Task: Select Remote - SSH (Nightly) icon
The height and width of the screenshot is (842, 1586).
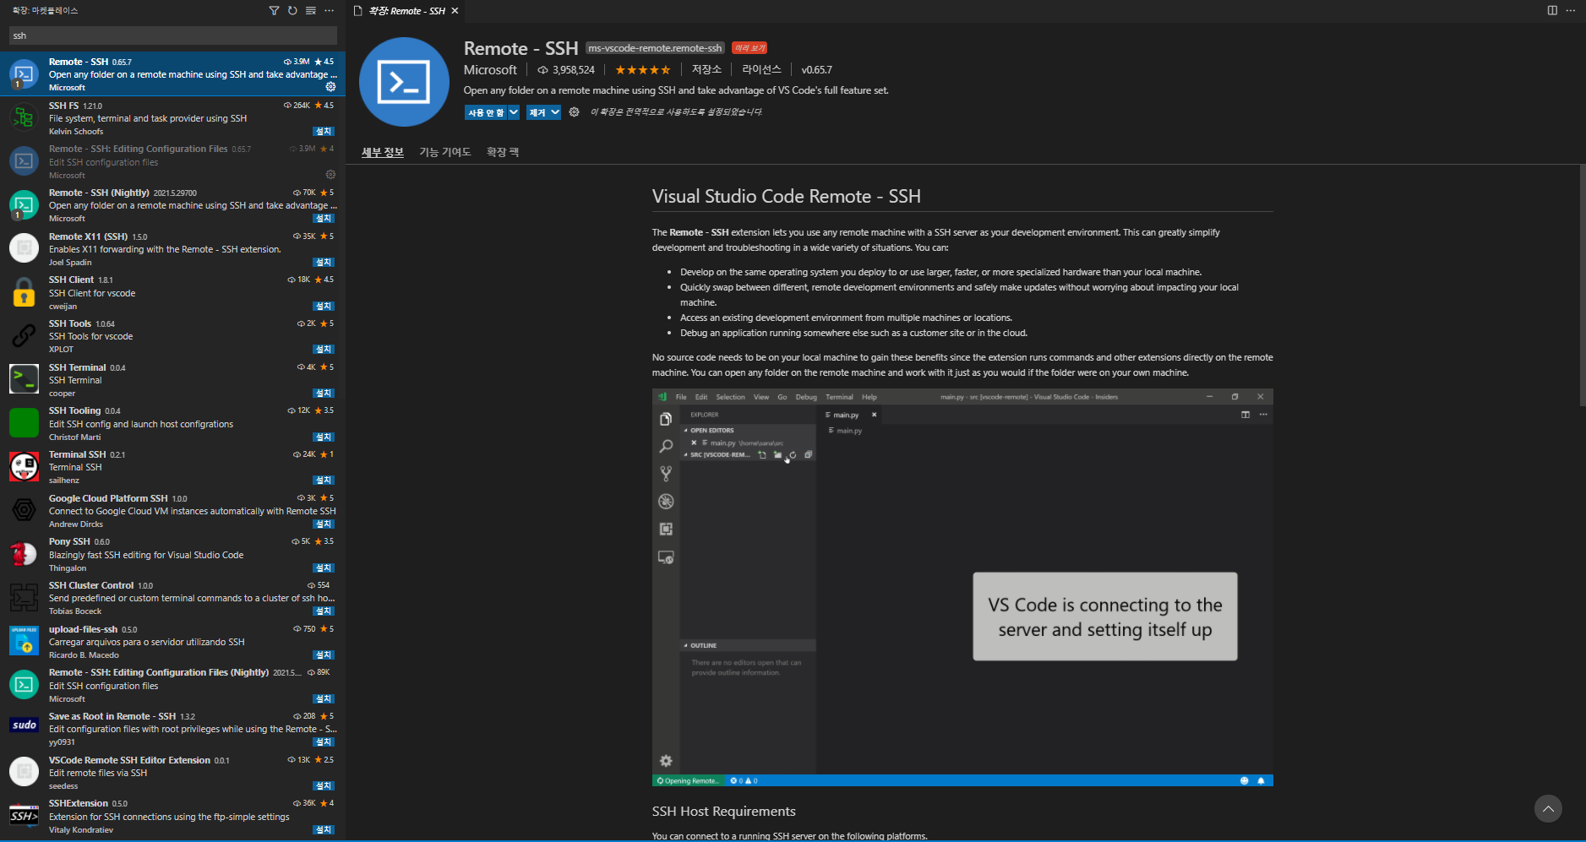Action: point(24,205)
